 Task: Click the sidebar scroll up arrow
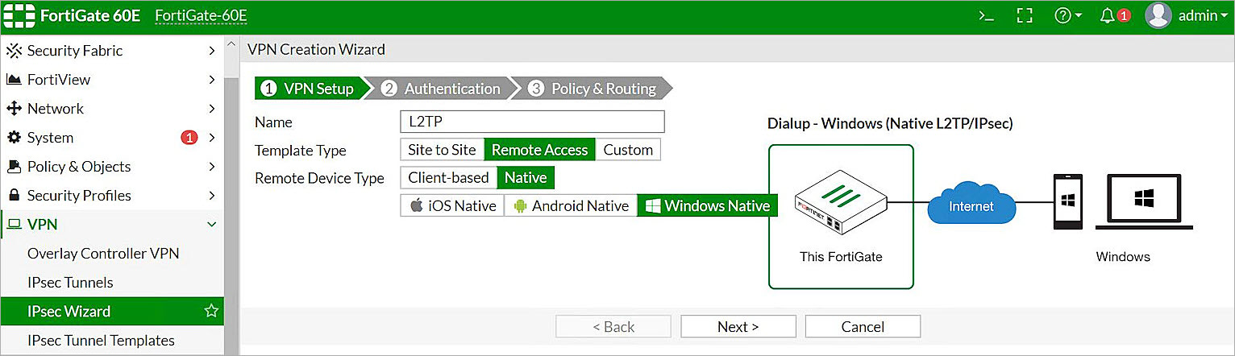(x=231, y=44)
